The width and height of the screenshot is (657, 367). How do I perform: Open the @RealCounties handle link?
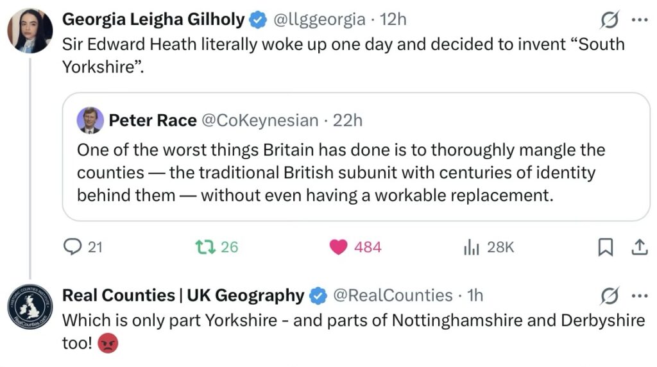[392, 295]
